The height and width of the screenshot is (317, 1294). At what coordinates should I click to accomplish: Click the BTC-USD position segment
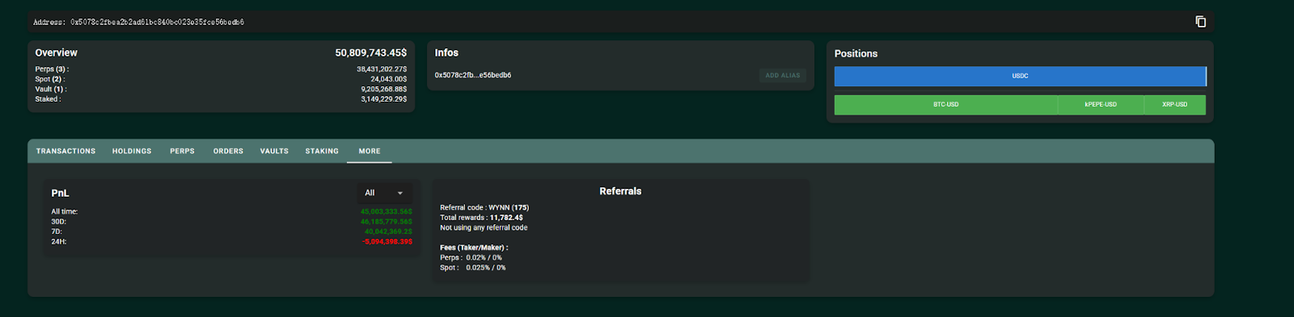[x=945, y=105]
